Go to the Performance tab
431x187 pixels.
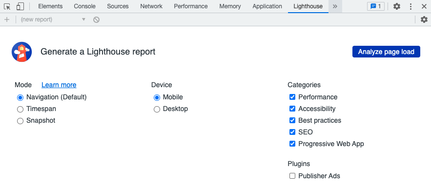tap(191, 6)
